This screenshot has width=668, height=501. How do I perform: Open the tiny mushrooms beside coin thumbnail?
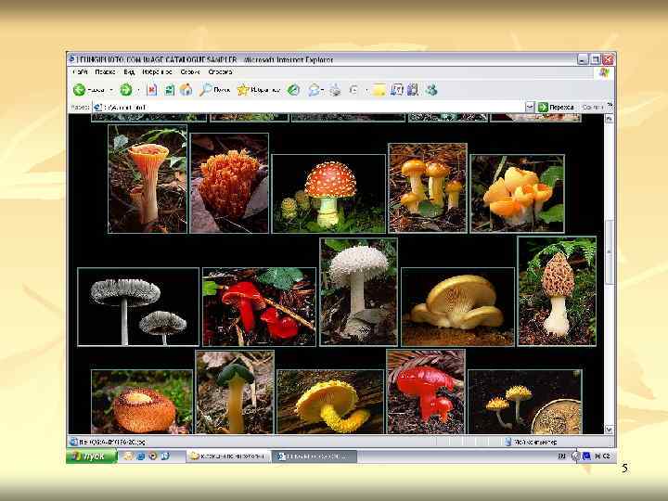pos(525,402)
